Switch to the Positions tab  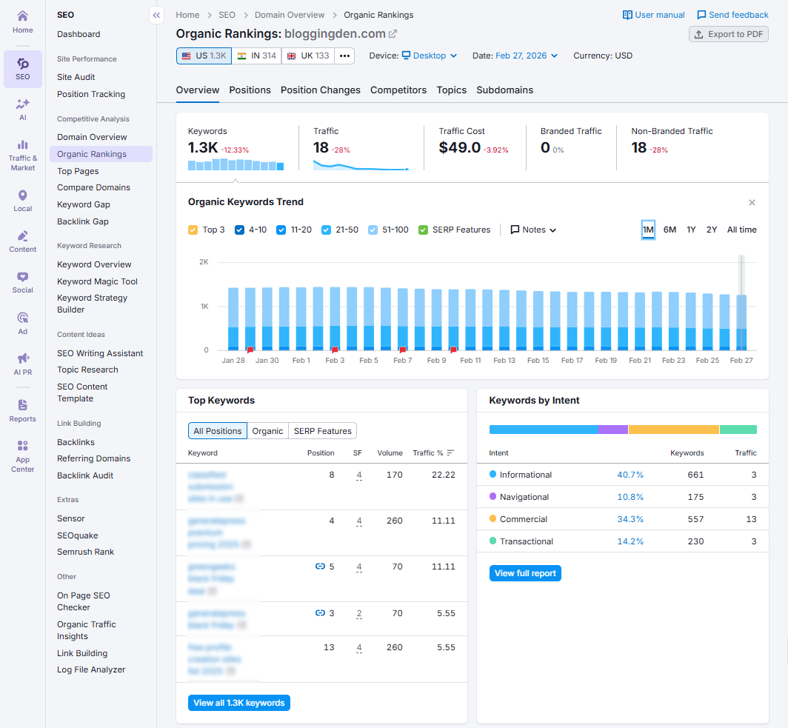coord(250,90)
